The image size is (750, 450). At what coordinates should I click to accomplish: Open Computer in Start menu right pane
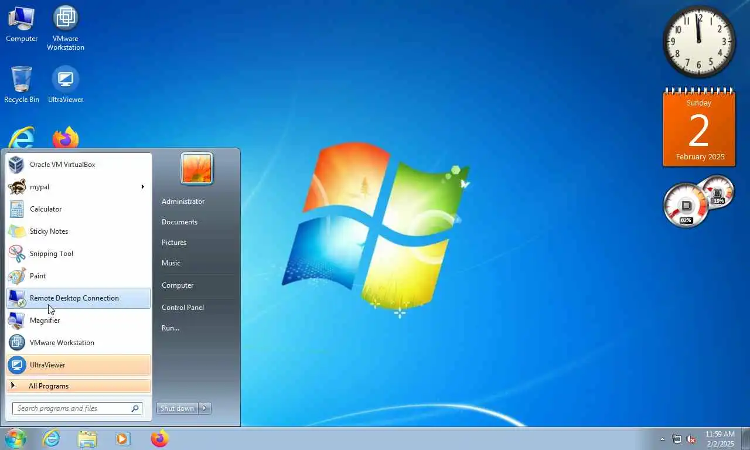click(x=178, y=285)
